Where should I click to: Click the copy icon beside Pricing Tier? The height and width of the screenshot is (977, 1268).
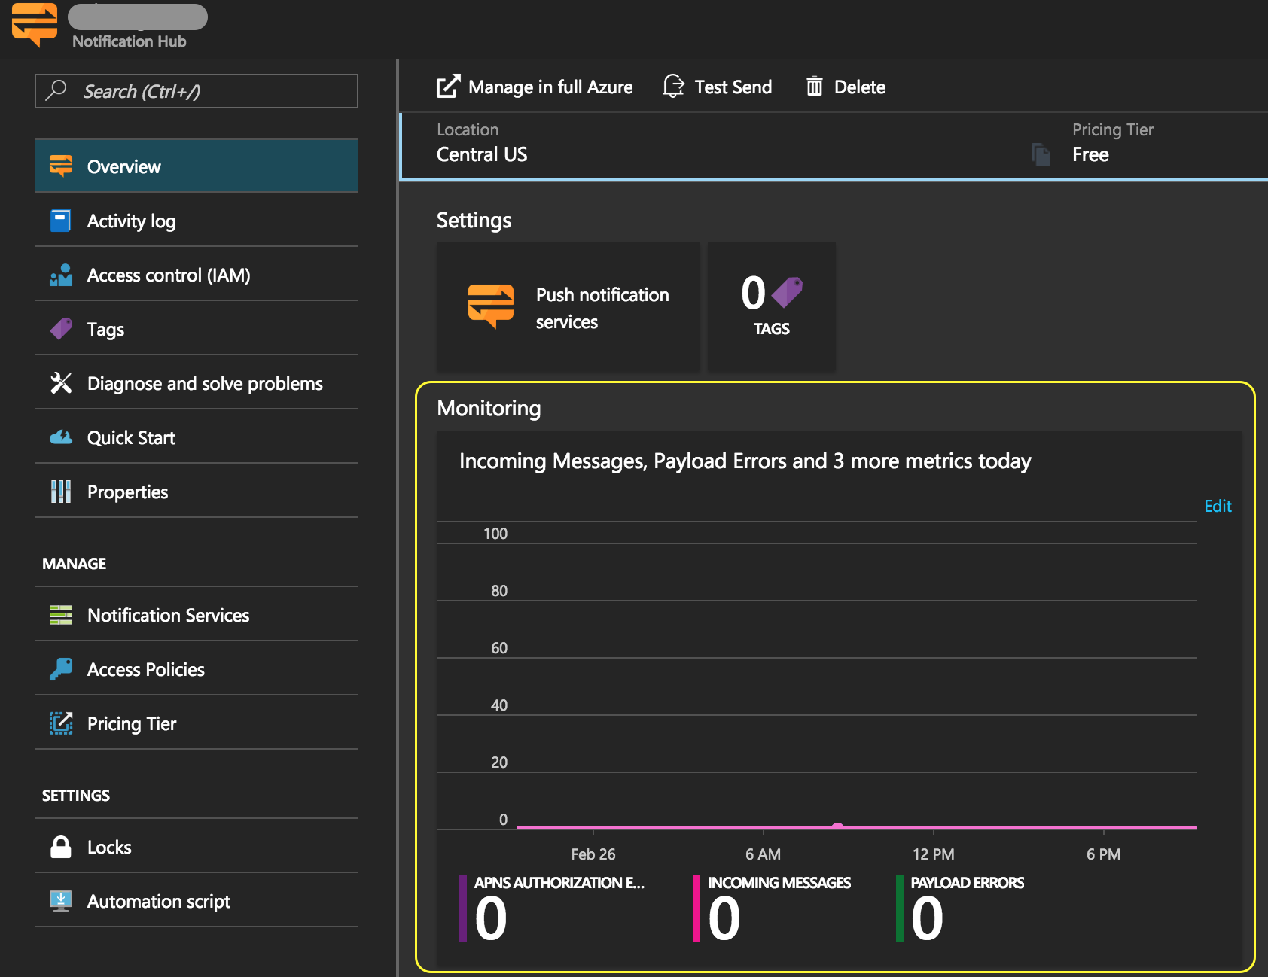[x=1041, y=154]
